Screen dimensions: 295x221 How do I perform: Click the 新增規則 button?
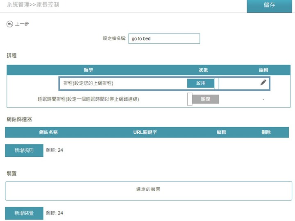coord(24,150)
